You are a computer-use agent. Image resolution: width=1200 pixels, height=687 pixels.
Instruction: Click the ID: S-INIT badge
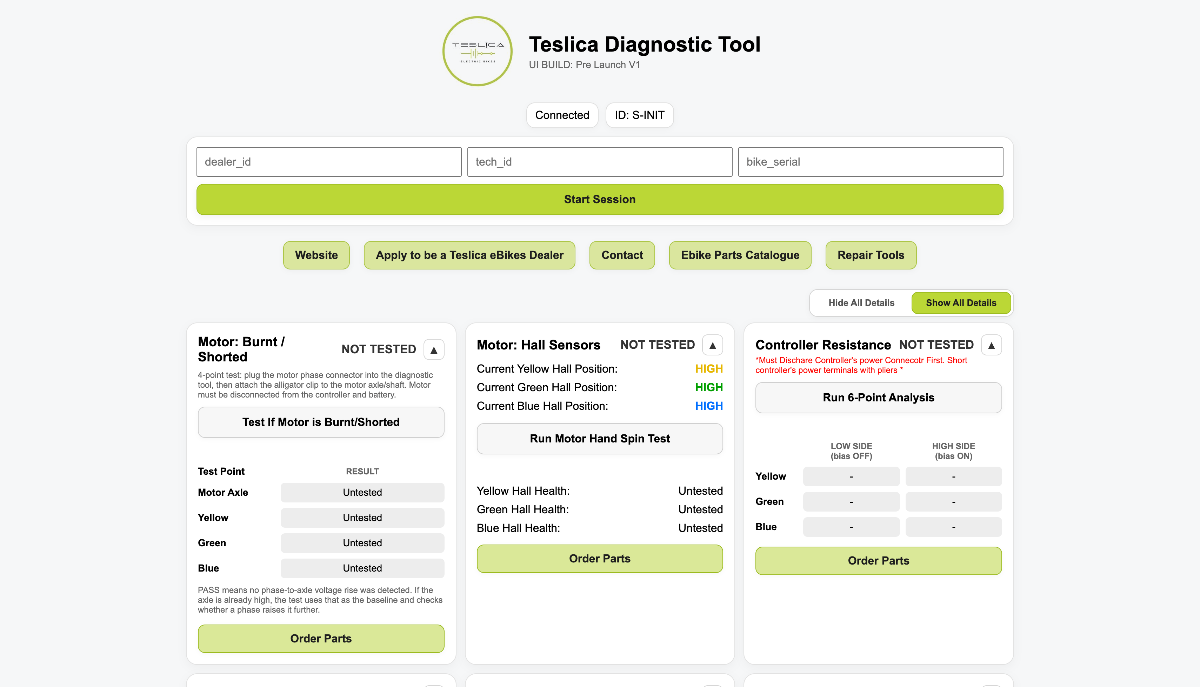pos(639,115)
